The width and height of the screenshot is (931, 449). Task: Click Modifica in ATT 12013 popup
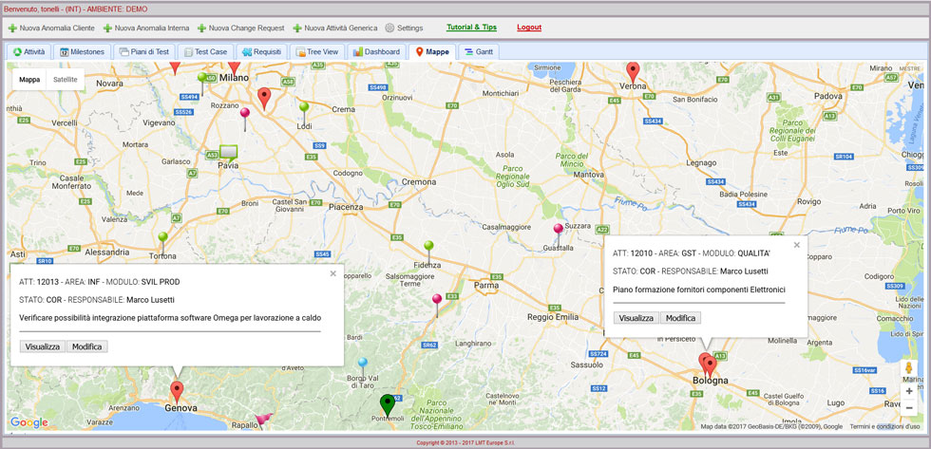pyautogui.click(x=86, y=346)
